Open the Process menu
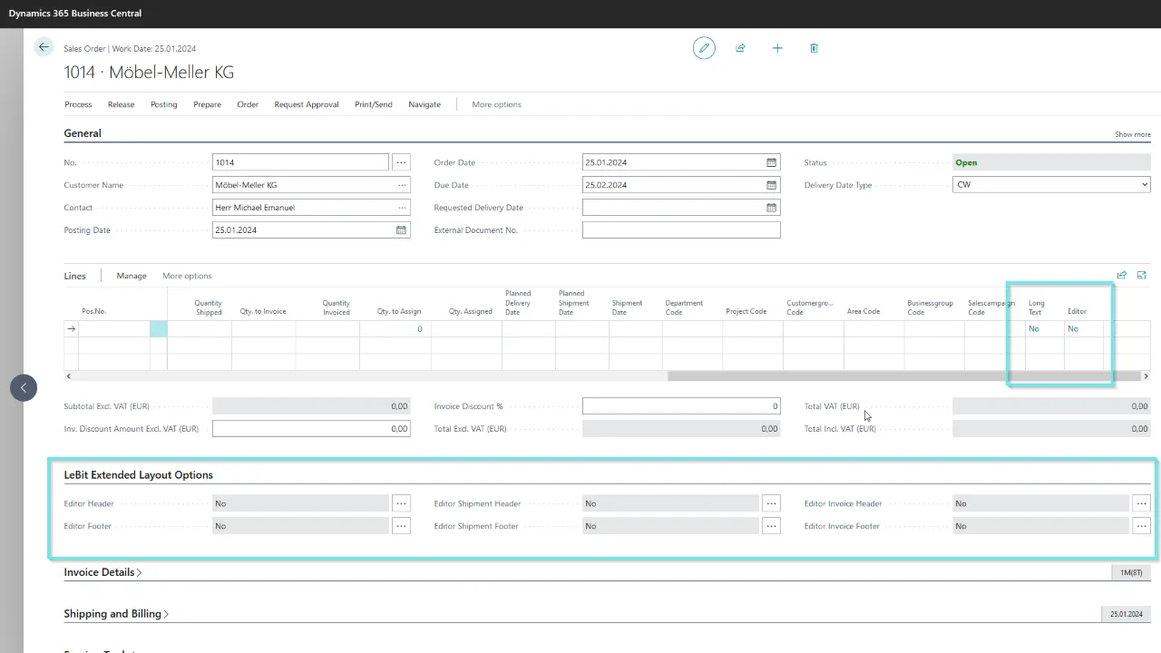 click(x=78, y=104)
